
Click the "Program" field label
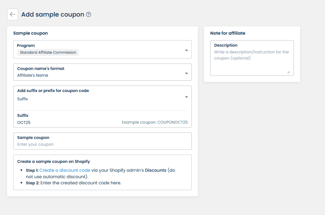tap(26, 46)
